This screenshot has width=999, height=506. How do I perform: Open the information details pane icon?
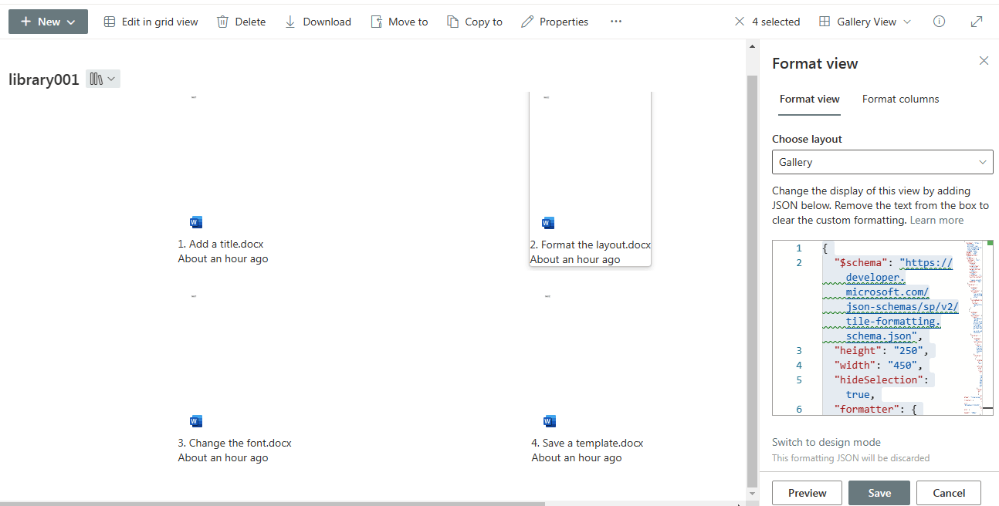tap(939, 22)
